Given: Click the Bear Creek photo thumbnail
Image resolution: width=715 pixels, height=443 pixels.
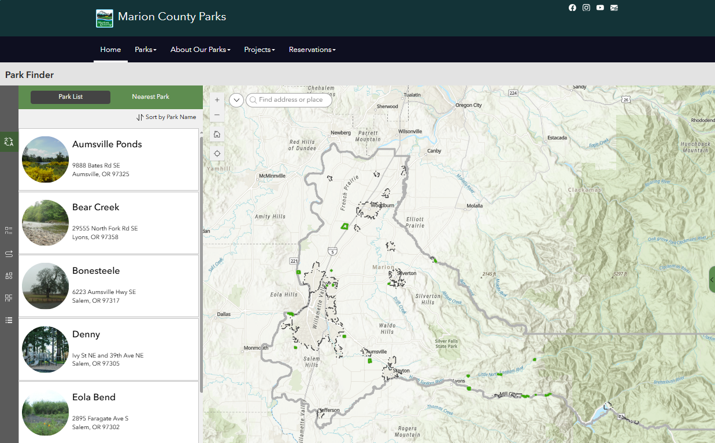Looking at the screenshot, I should tap(46, 223).
